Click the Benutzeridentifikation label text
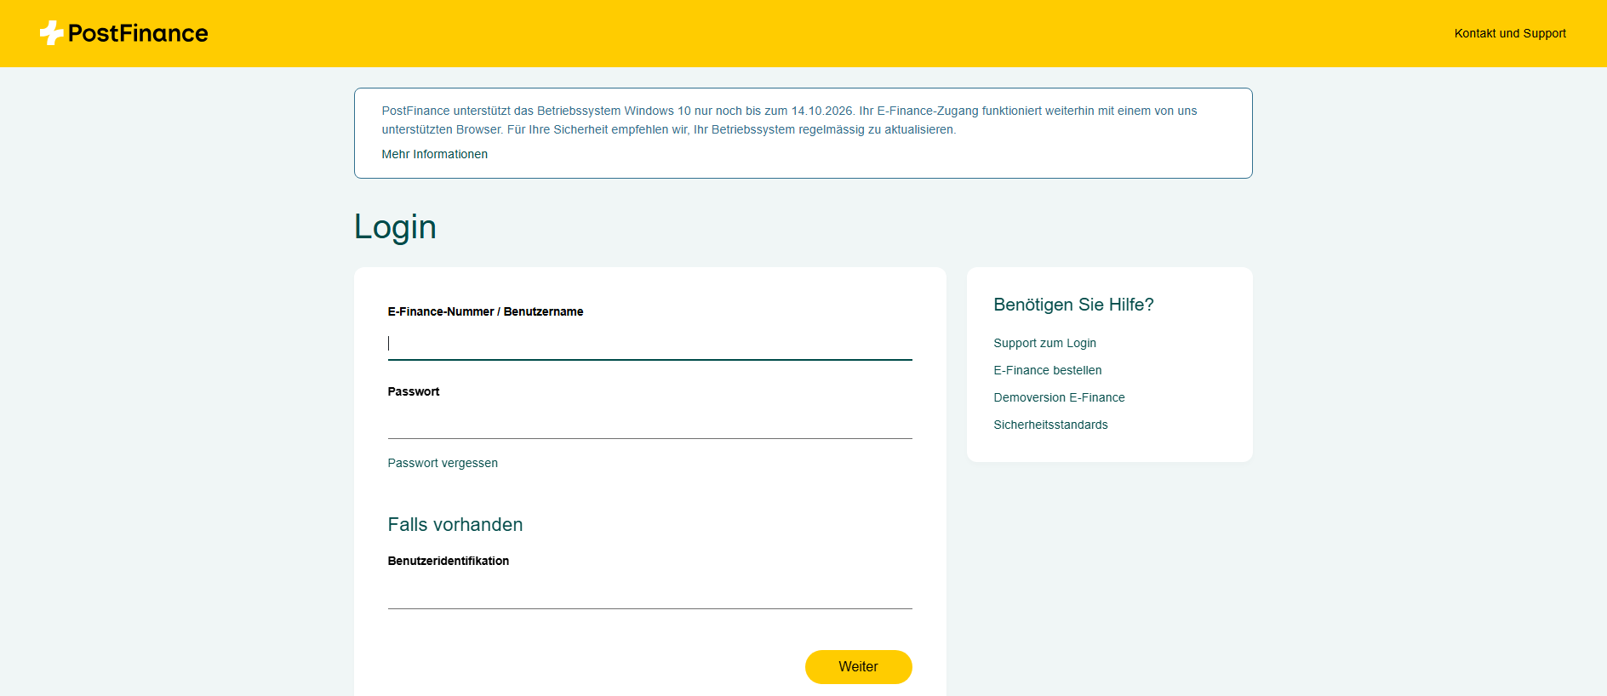The height and width of the screenshot is (696, 1607). pyautogui.click(x=449, y=561)
